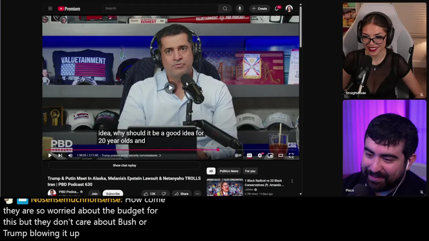Click Pisco webcam muted mic icon
This screenshot has width=429, height=241.
[422, 192]
